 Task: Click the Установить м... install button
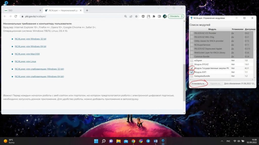198,84
